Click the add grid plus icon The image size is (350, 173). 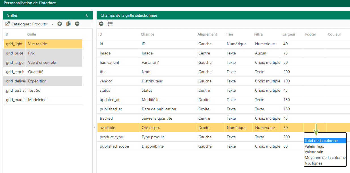tap(60, 24)
